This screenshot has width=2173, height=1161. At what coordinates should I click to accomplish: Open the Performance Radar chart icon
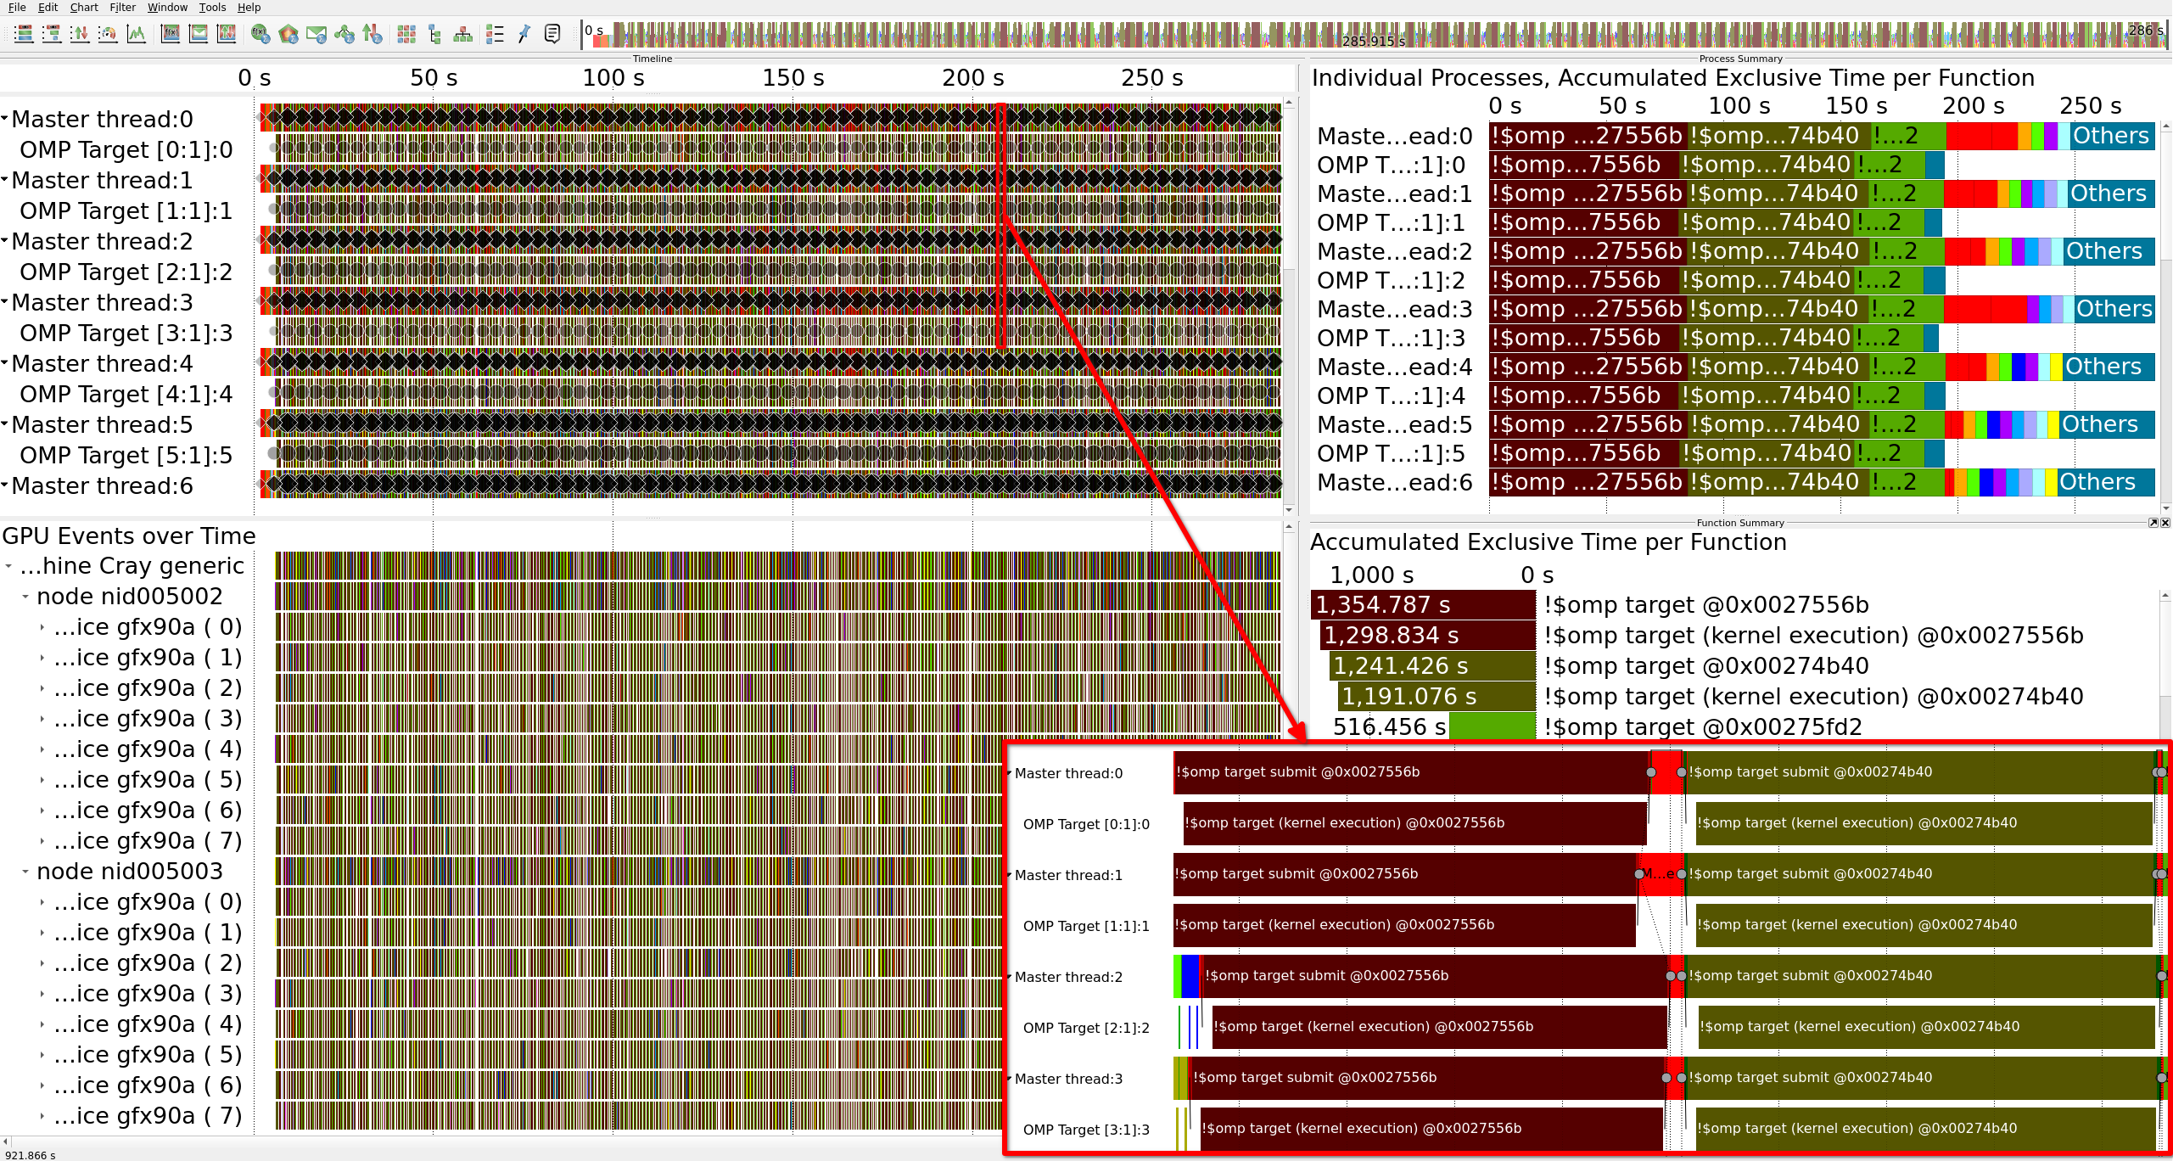click(108, 34)
